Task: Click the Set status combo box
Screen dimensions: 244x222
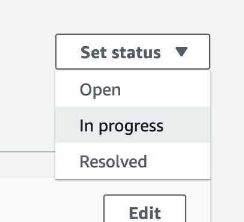Action: coord(133,52)
